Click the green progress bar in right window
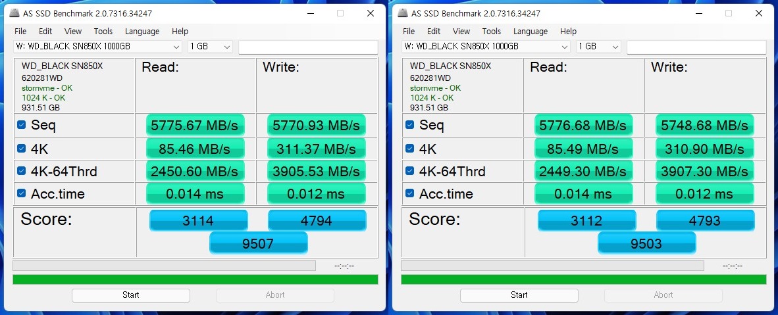This screenshot has width=778, height=315. coord(584,279)
